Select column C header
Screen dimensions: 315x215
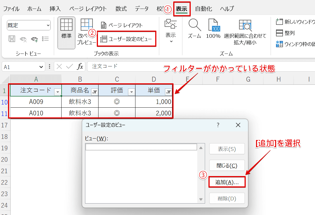coord(117,79)
